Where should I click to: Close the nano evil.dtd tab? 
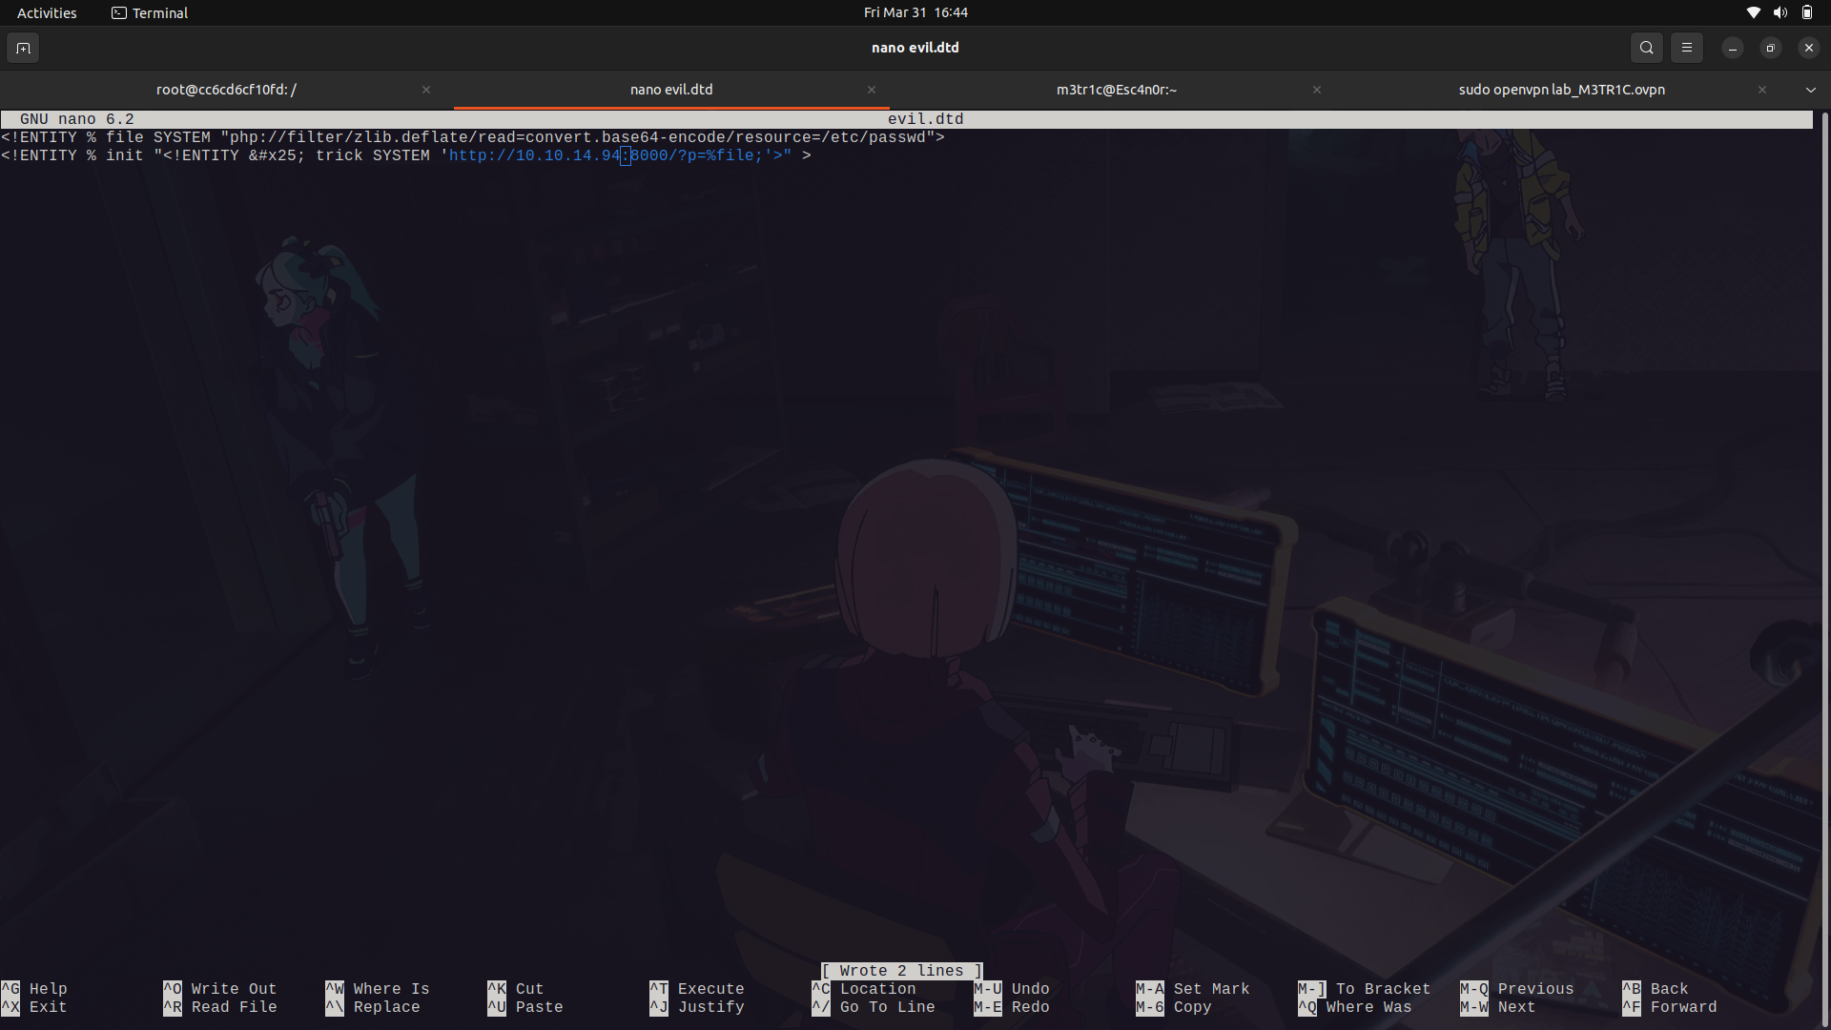tap(871, 90)
